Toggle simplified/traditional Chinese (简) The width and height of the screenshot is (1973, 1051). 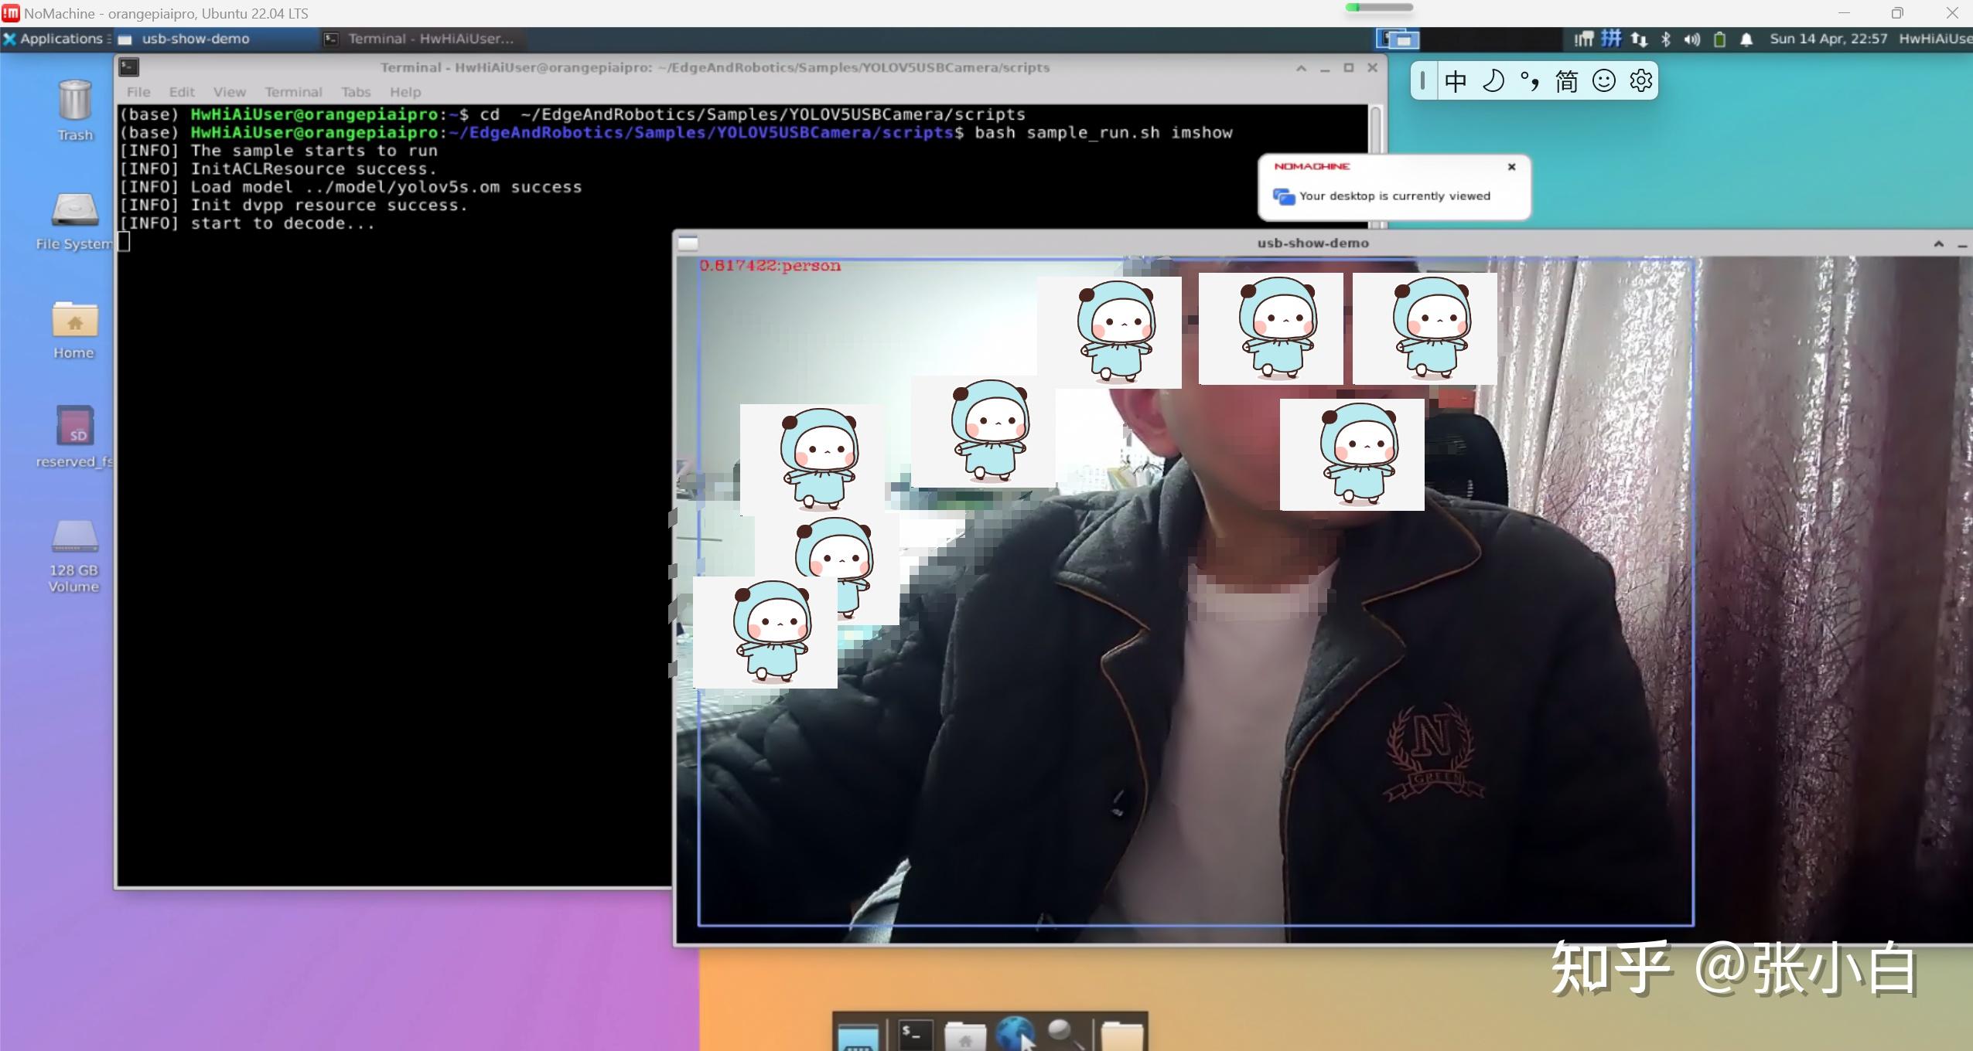[x=1566, y=80]
